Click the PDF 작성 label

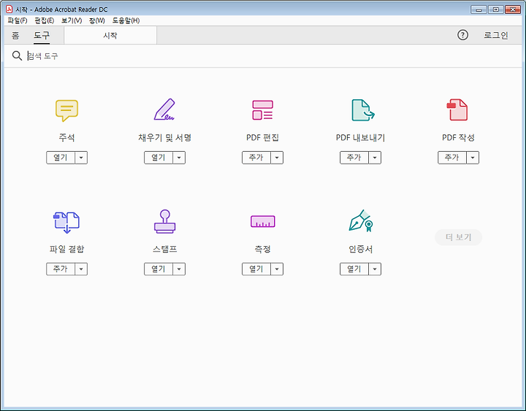[458, 137]
